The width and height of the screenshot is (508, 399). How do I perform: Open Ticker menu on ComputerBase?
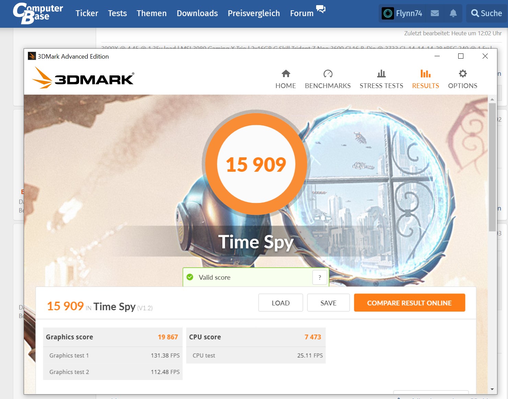(87, 13)
